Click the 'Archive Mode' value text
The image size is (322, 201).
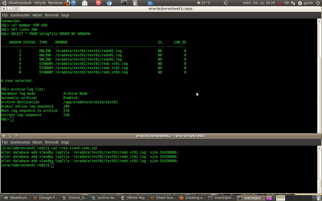75,93
